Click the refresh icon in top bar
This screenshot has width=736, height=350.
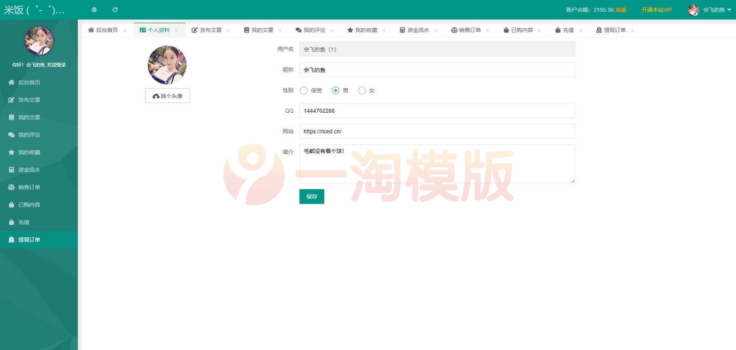(115, 10)
